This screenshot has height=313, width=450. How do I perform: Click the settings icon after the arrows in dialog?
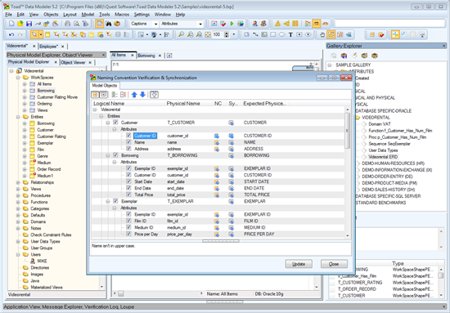(x=154, y=95)
